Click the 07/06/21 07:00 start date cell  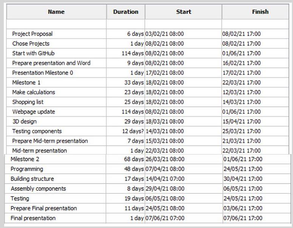pos(165,218)
